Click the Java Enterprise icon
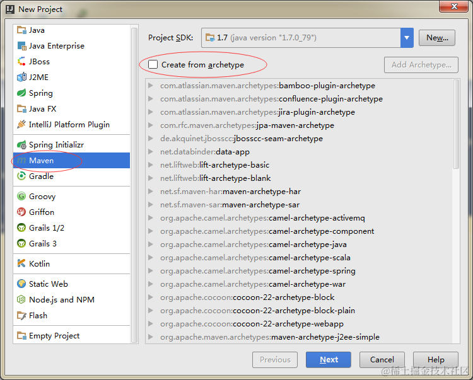 coord(21,46)
